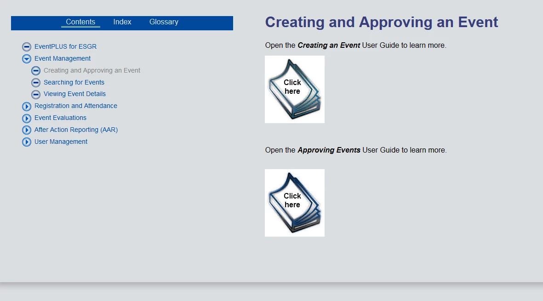The image size is (543, 301).
Task: Click the icon beside Searching for Events
Action: [x=36, y=83]
